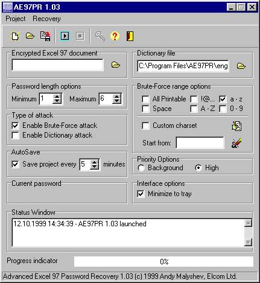Tick the All Printable checkbox

(x=145, y=99)
